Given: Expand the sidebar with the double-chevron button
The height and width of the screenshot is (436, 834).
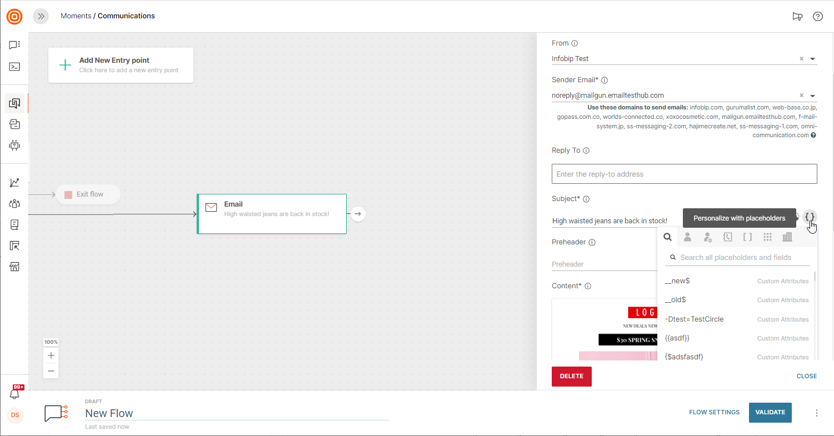Looking at the screenshot, I should click(x=41, y=16).
